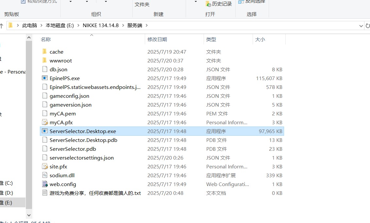Expand the breadcrumb chevron after 服务端
This screenshot has height=223, width=370.
pyautogui.click(x=147, y=25)
